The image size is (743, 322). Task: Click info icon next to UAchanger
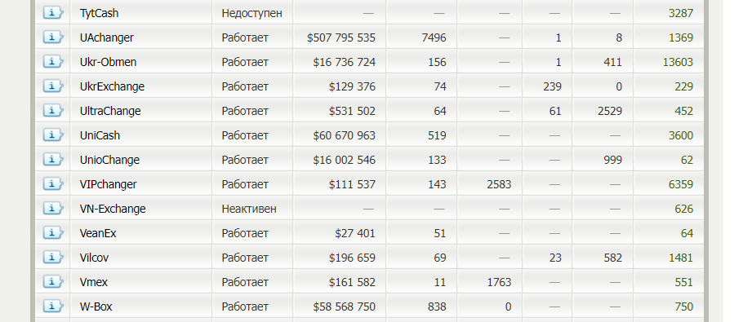coord(53,37)
